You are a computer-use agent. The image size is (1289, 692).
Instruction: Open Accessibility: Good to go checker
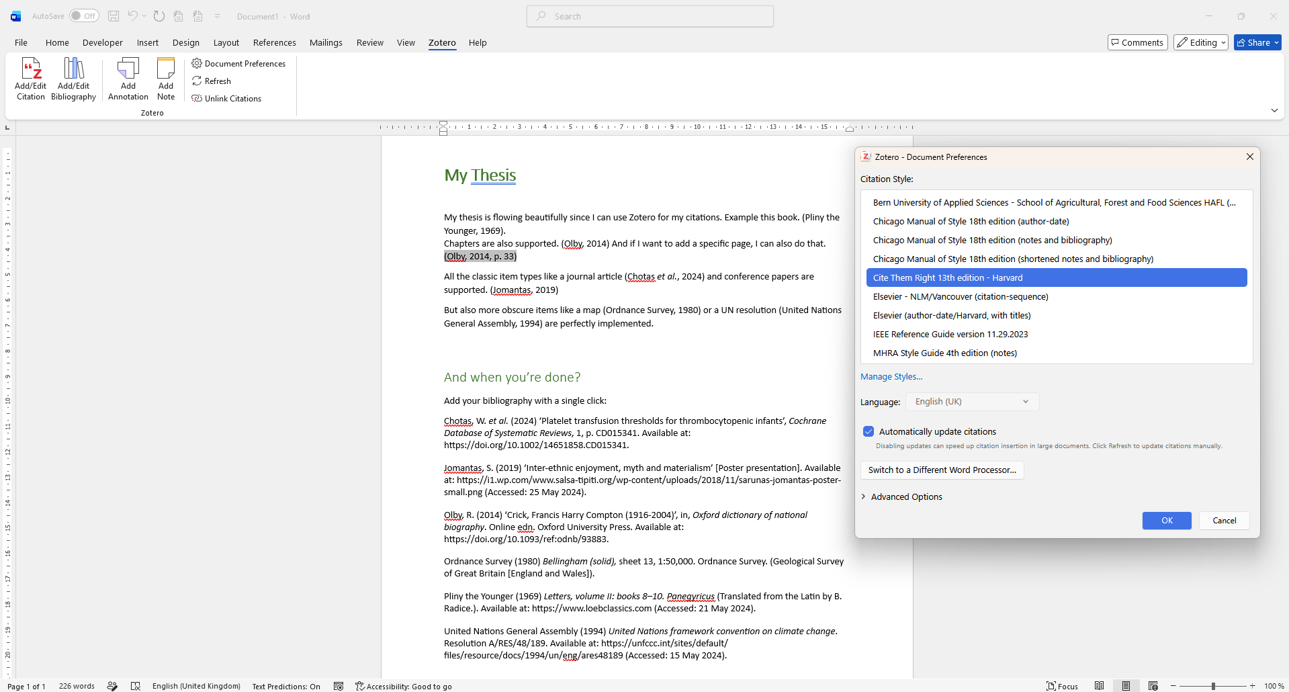[x=404, y=686]
